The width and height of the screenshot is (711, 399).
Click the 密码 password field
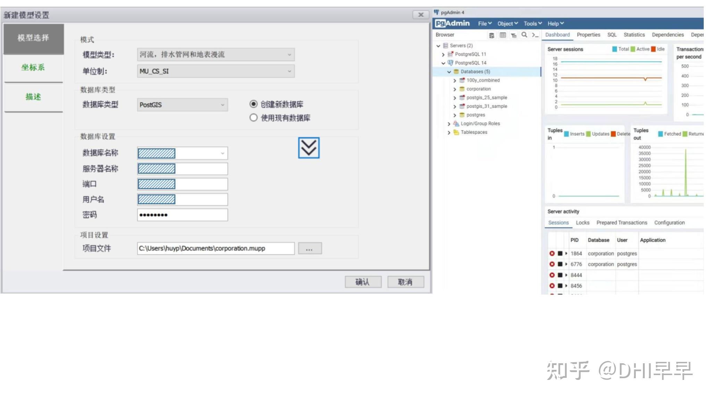[x=182, y=215]
